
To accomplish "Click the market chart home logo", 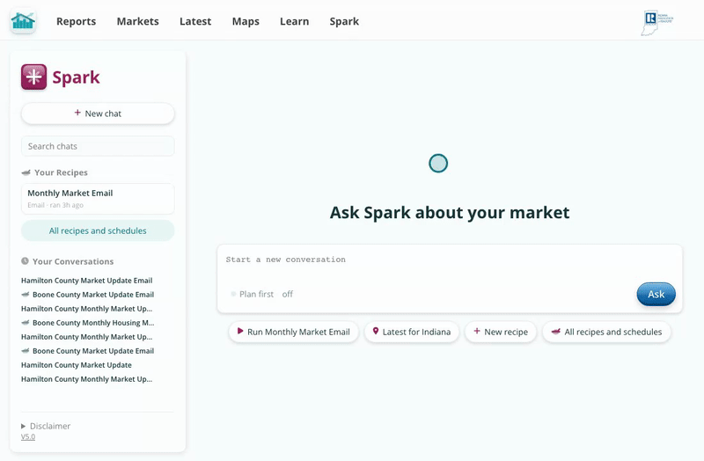I will 23,21.
